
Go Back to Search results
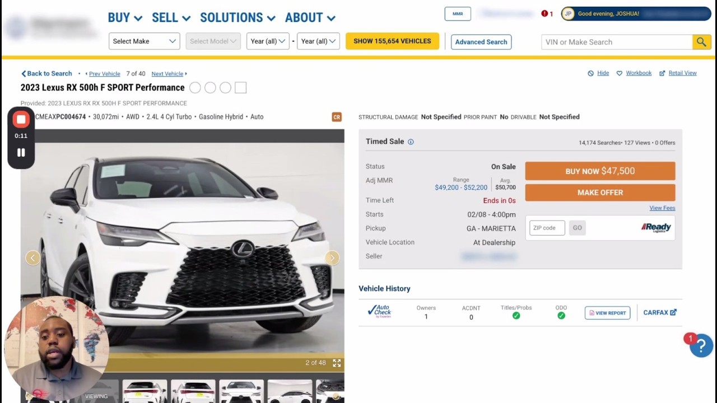click(x=46, y=74)
